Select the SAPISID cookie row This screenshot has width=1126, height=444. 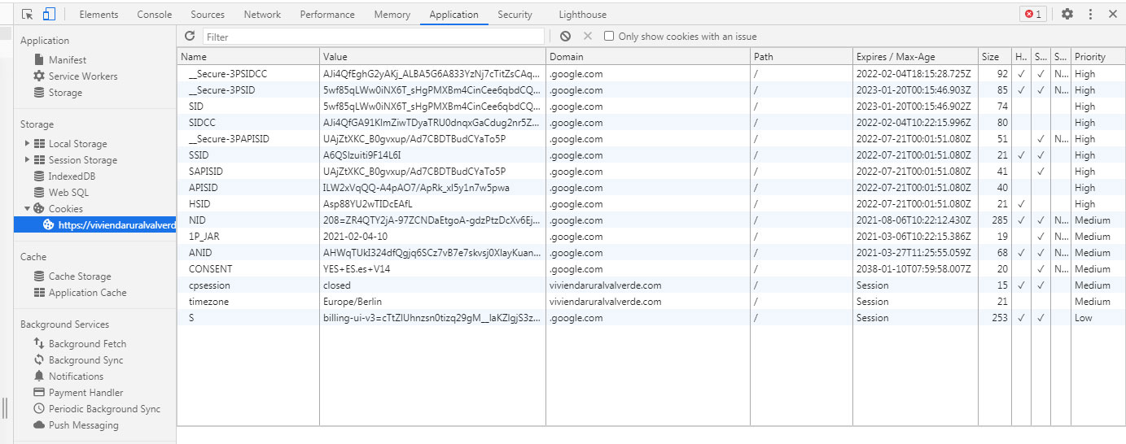pos(651,171)
